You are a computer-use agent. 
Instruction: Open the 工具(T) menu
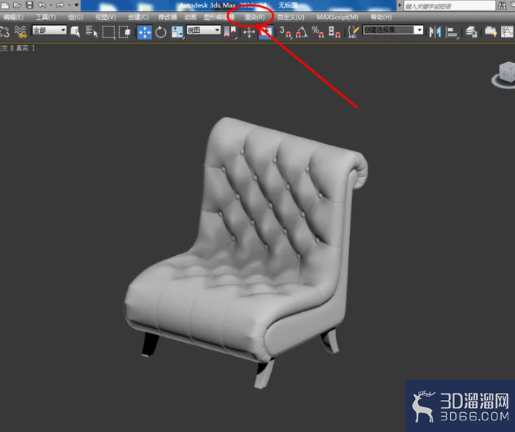pyautogui.click(x=45, y=17)
